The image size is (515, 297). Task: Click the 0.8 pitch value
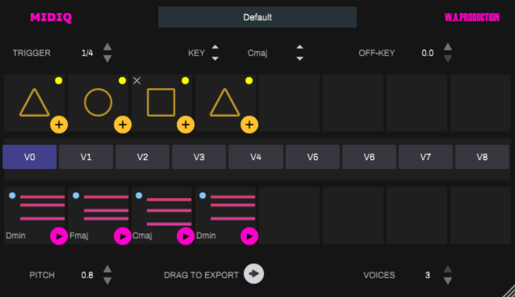[87, 275]
